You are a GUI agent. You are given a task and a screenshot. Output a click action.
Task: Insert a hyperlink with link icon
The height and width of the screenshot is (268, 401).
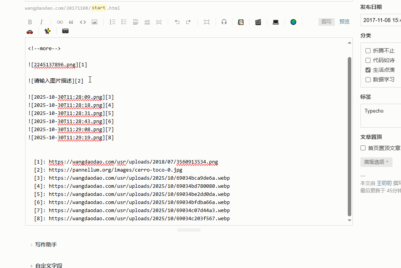[60, 22]
